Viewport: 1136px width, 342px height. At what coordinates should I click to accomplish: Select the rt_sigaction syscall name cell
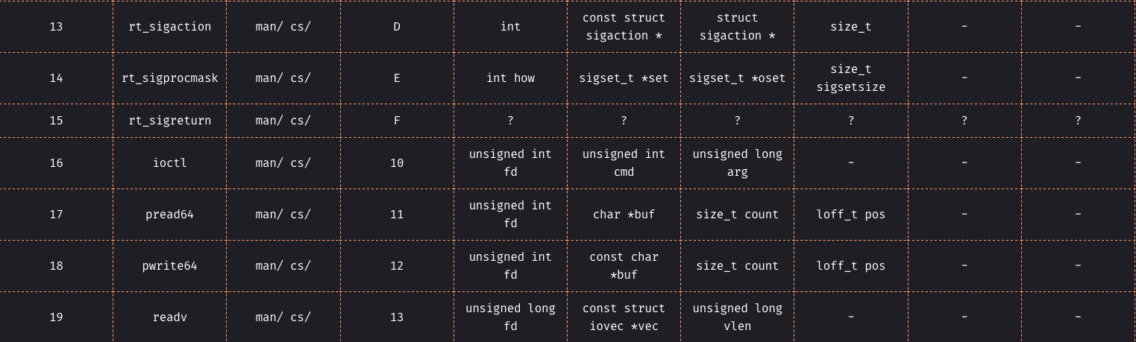pyautogui.click(x=170, y=27)
